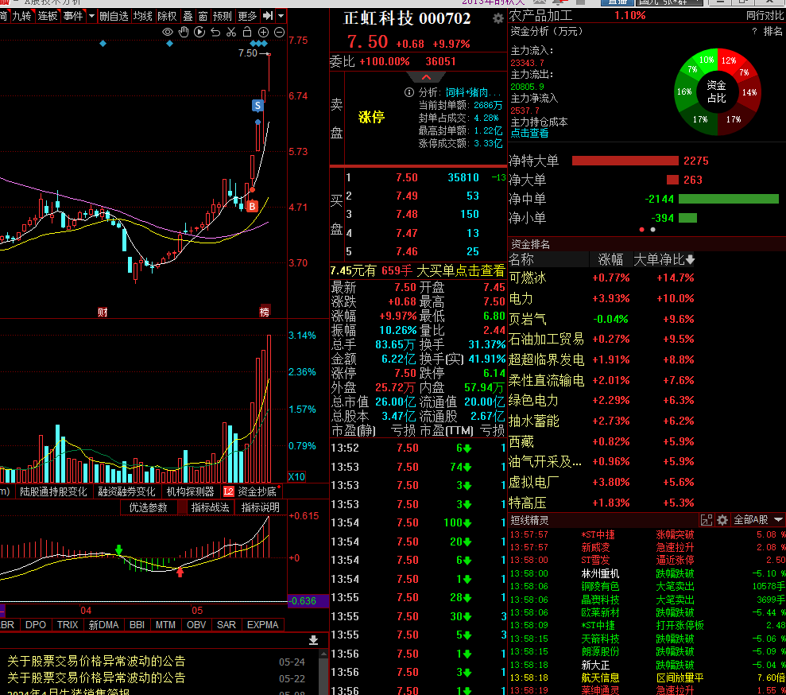Switch to the 融资融券变化 tab
The height and width of the screenshot is (695, 786).
127,491
